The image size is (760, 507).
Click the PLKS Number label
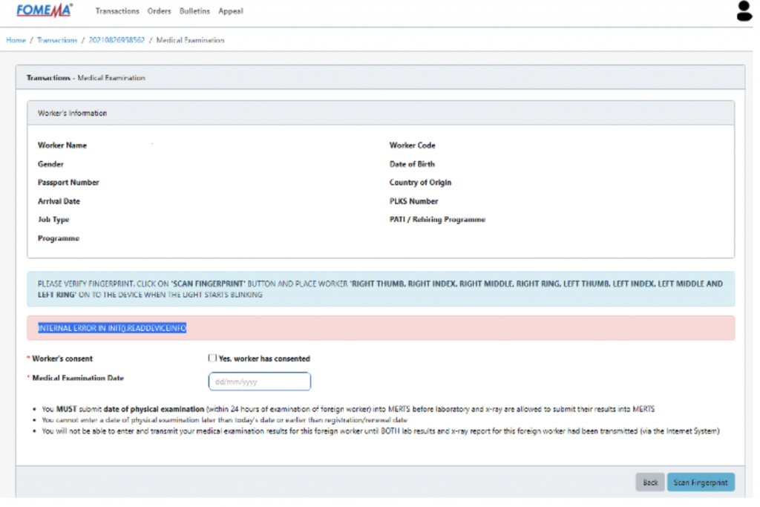413,201
